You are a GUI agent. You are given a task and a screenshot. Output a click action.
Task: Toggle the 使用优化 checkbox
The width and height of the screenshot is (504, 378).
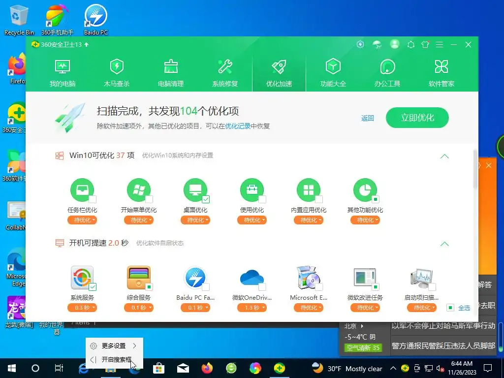[x=262, y=199]
